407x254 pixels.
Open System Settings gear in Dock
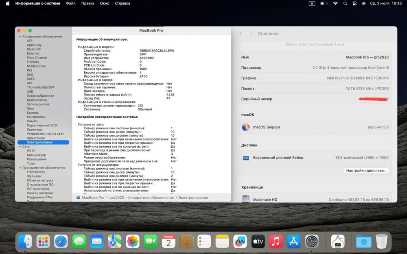pos(312,241)
